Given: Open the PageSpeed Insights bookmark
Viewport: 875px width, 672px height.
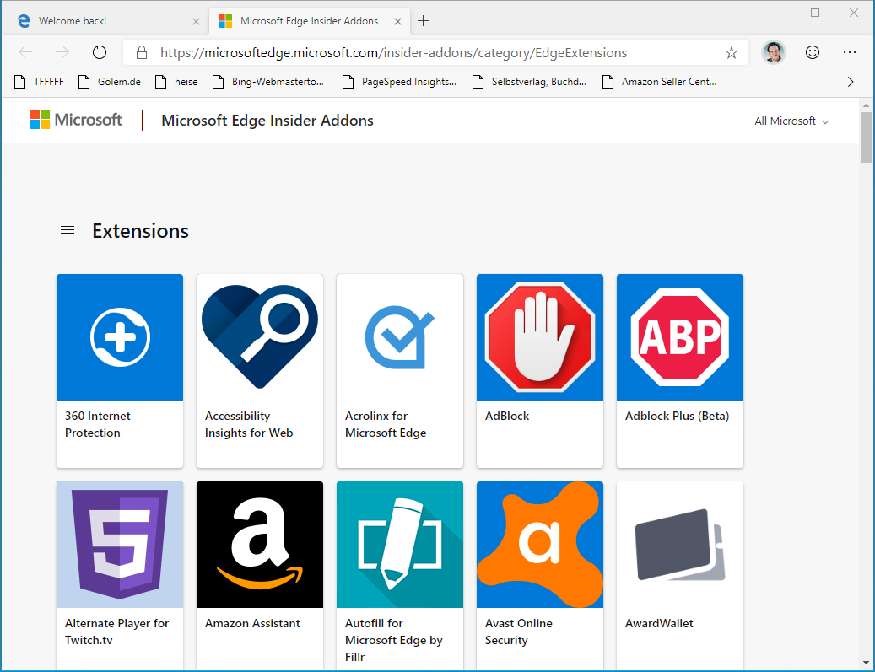Looking at the screenshot, I should coord(399,82).
